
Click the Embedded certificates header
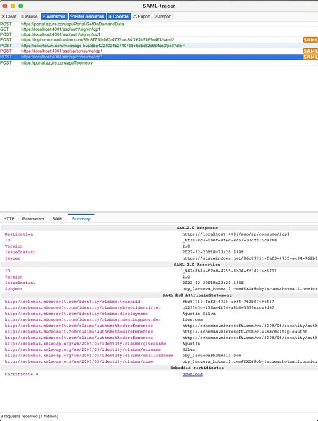(197, 368)
